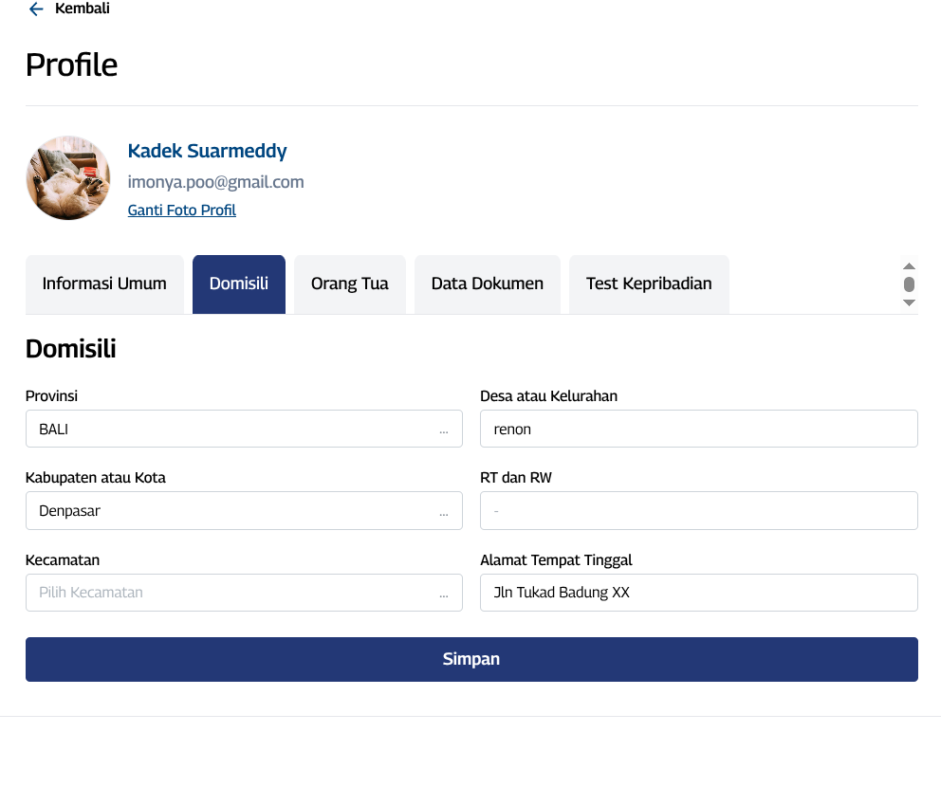Switch to the Informasi Umum tab

click(x=104, y=284)
